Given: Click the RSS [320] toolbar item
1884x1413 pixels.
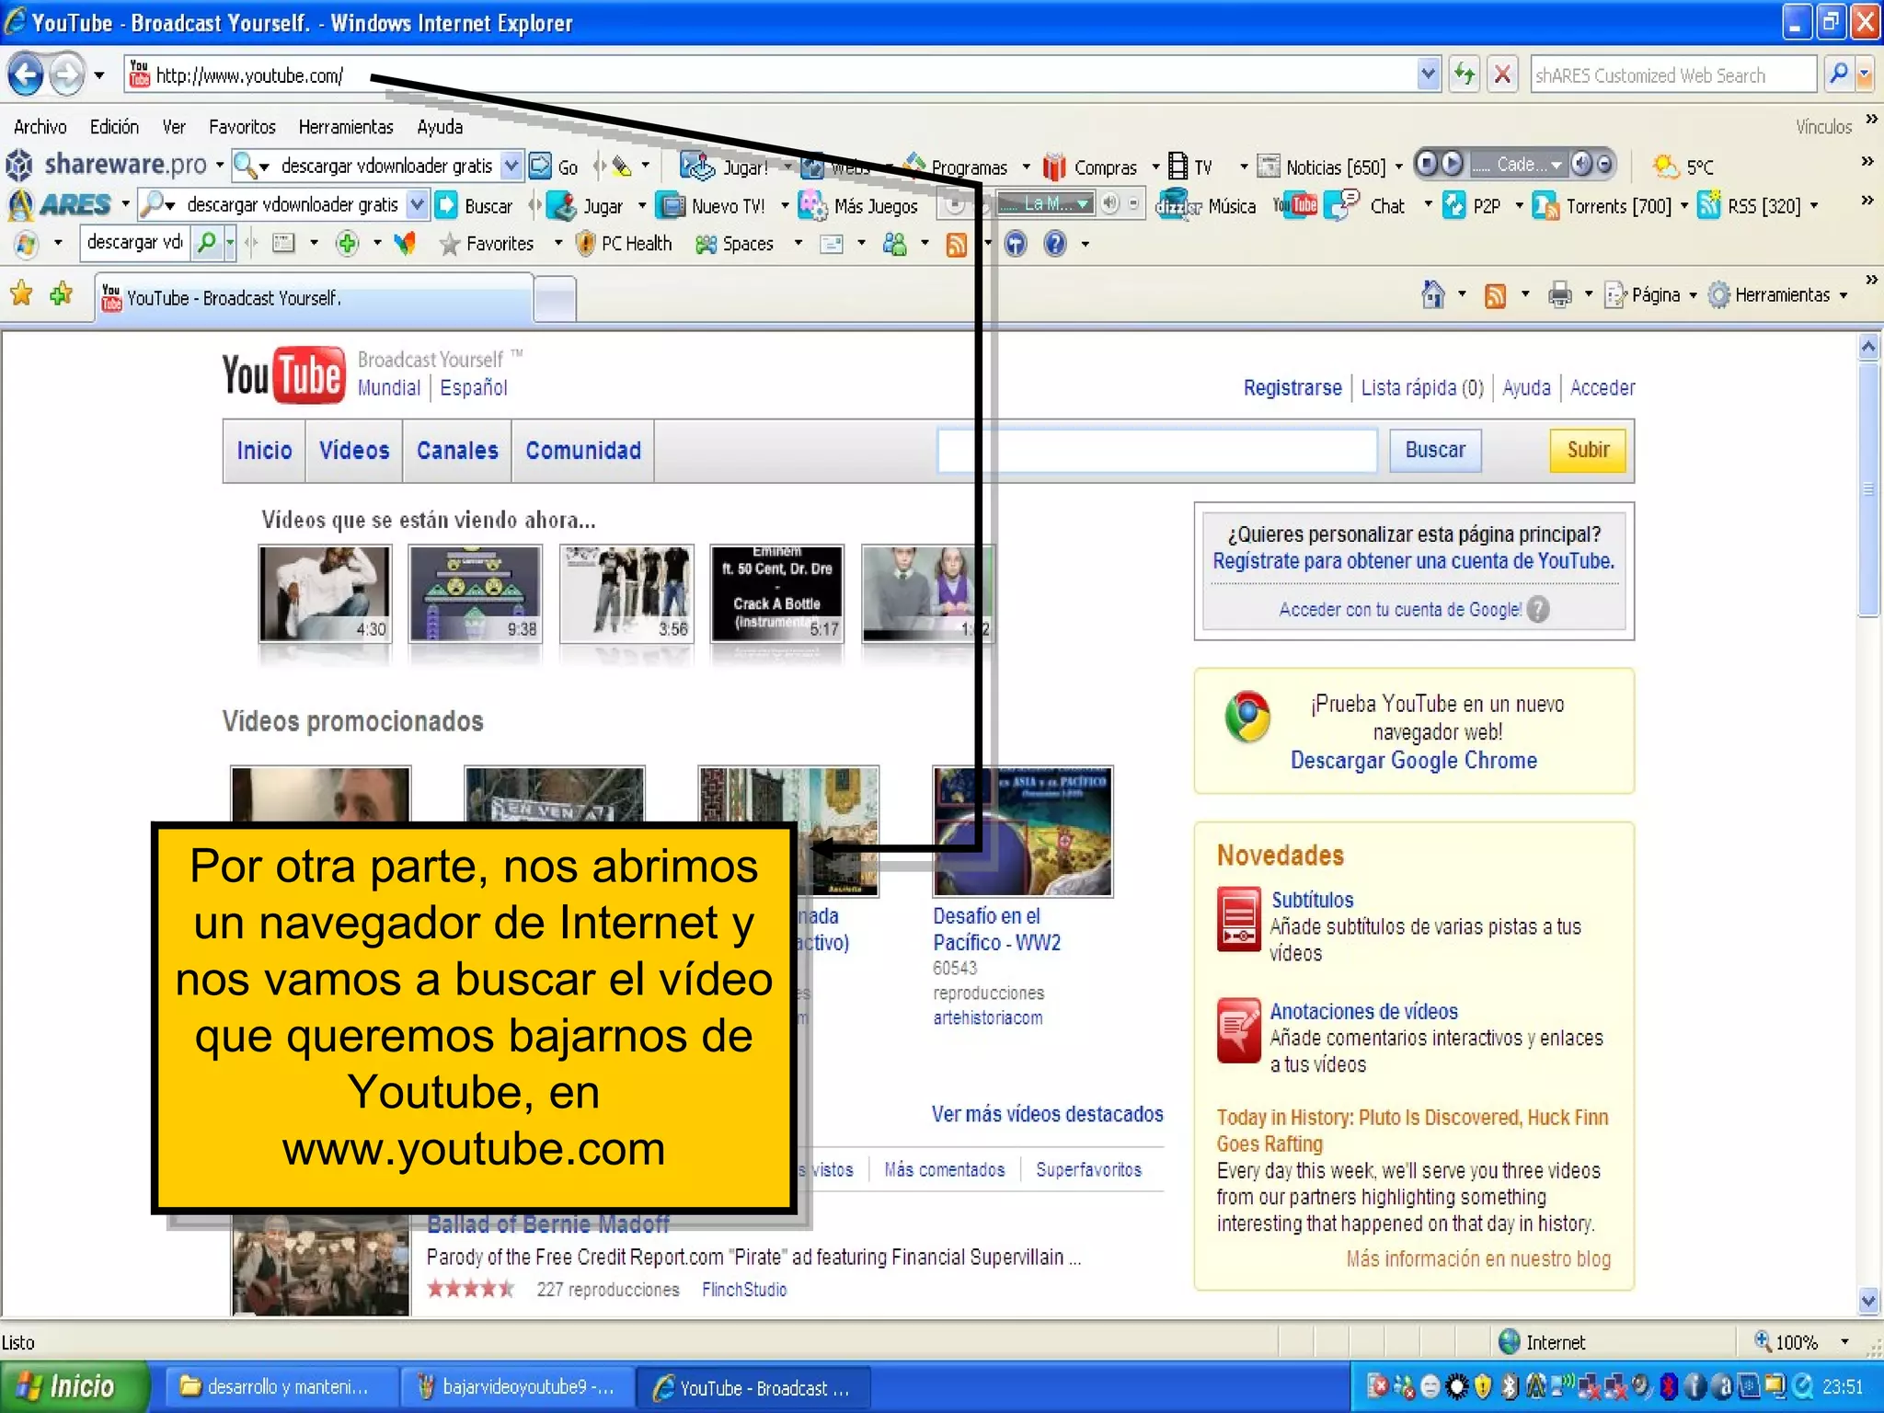Looking at the screenshot, I should [x=1750, y=206].
